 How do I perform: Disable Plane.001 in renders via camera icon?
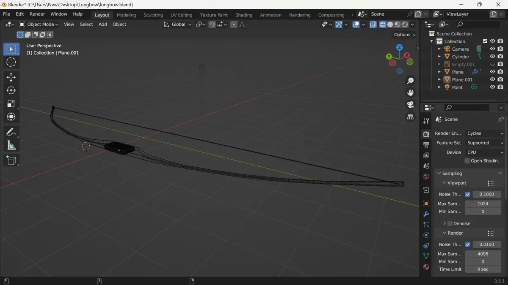pyautogui.click(x=500, y=79)
